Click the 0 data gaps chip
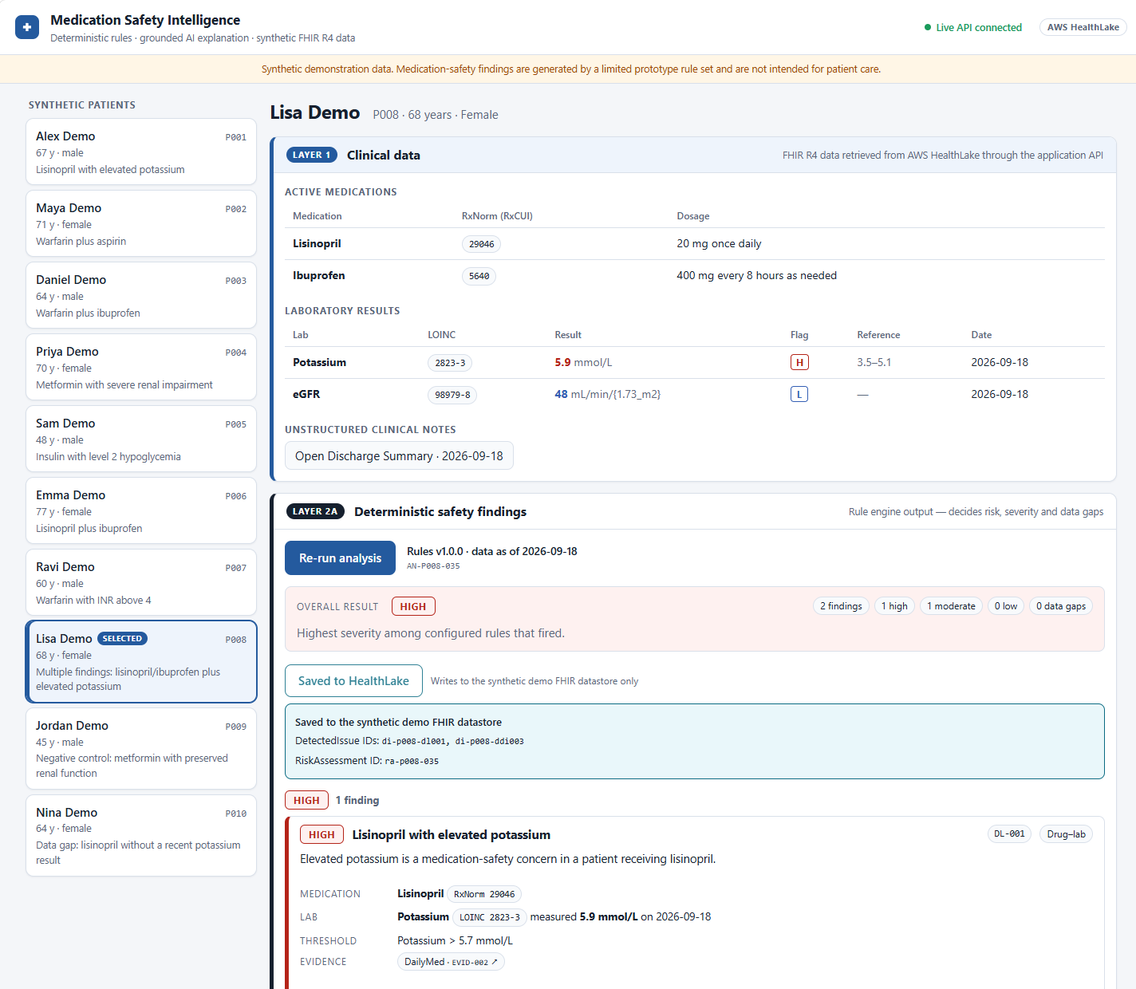 pyautogui.click(x=1061, y=606)
